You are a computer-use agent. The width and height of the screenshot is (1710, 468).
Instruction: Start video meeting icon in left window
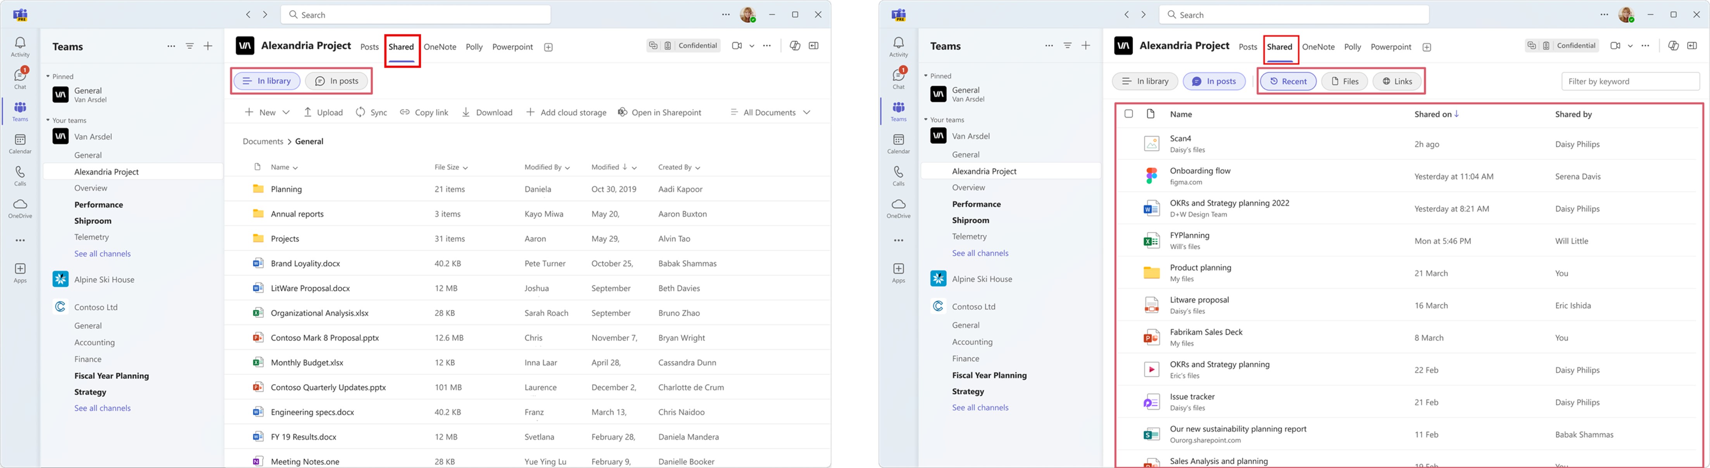click(x=736, y=46)
